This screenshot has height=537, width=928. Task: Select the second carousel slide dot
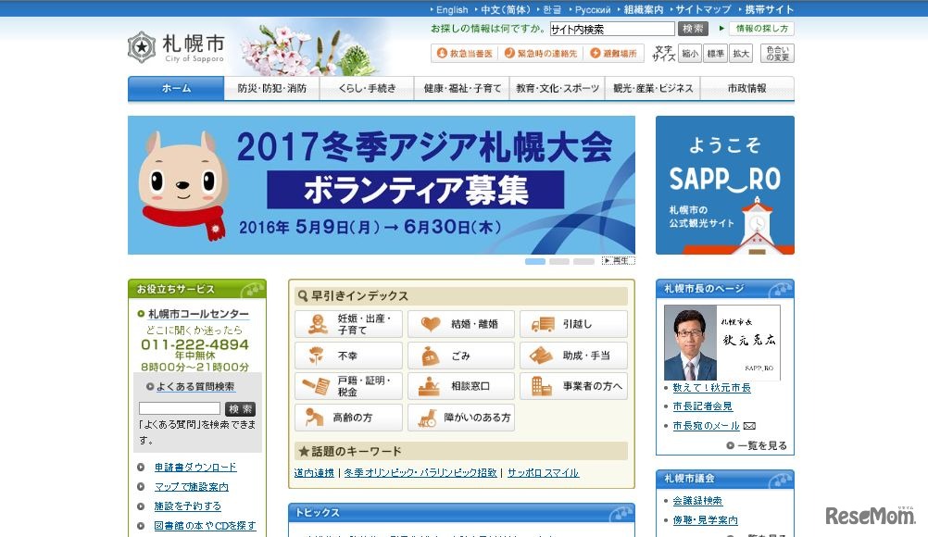[x=558, y=262]
